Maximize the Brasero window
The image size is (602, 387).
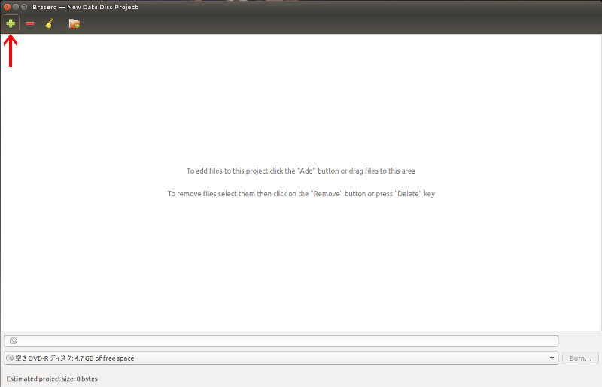(x=24, y=7)
